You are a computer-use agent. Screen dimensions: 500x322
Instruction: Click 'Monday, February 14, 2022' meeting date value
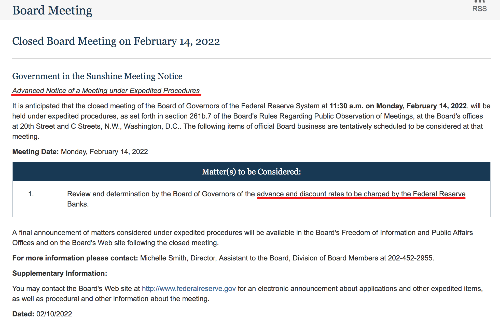coord(104,152)
